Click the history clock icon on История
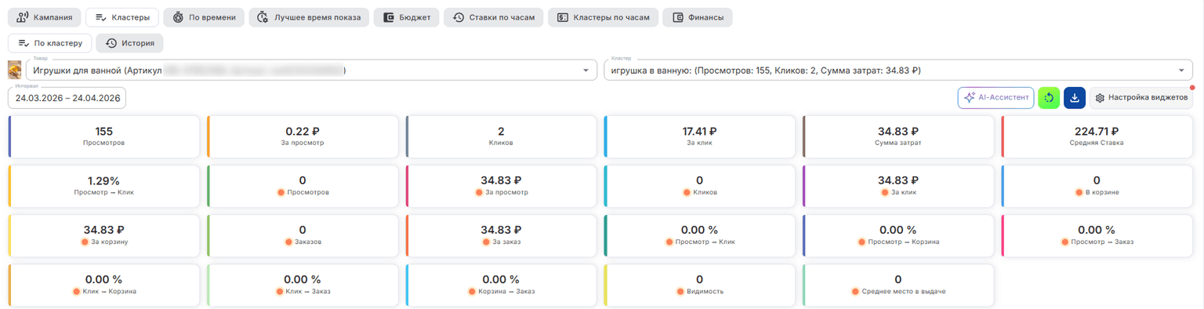This screenshot has height=309, width=1204. pos(111,43)
